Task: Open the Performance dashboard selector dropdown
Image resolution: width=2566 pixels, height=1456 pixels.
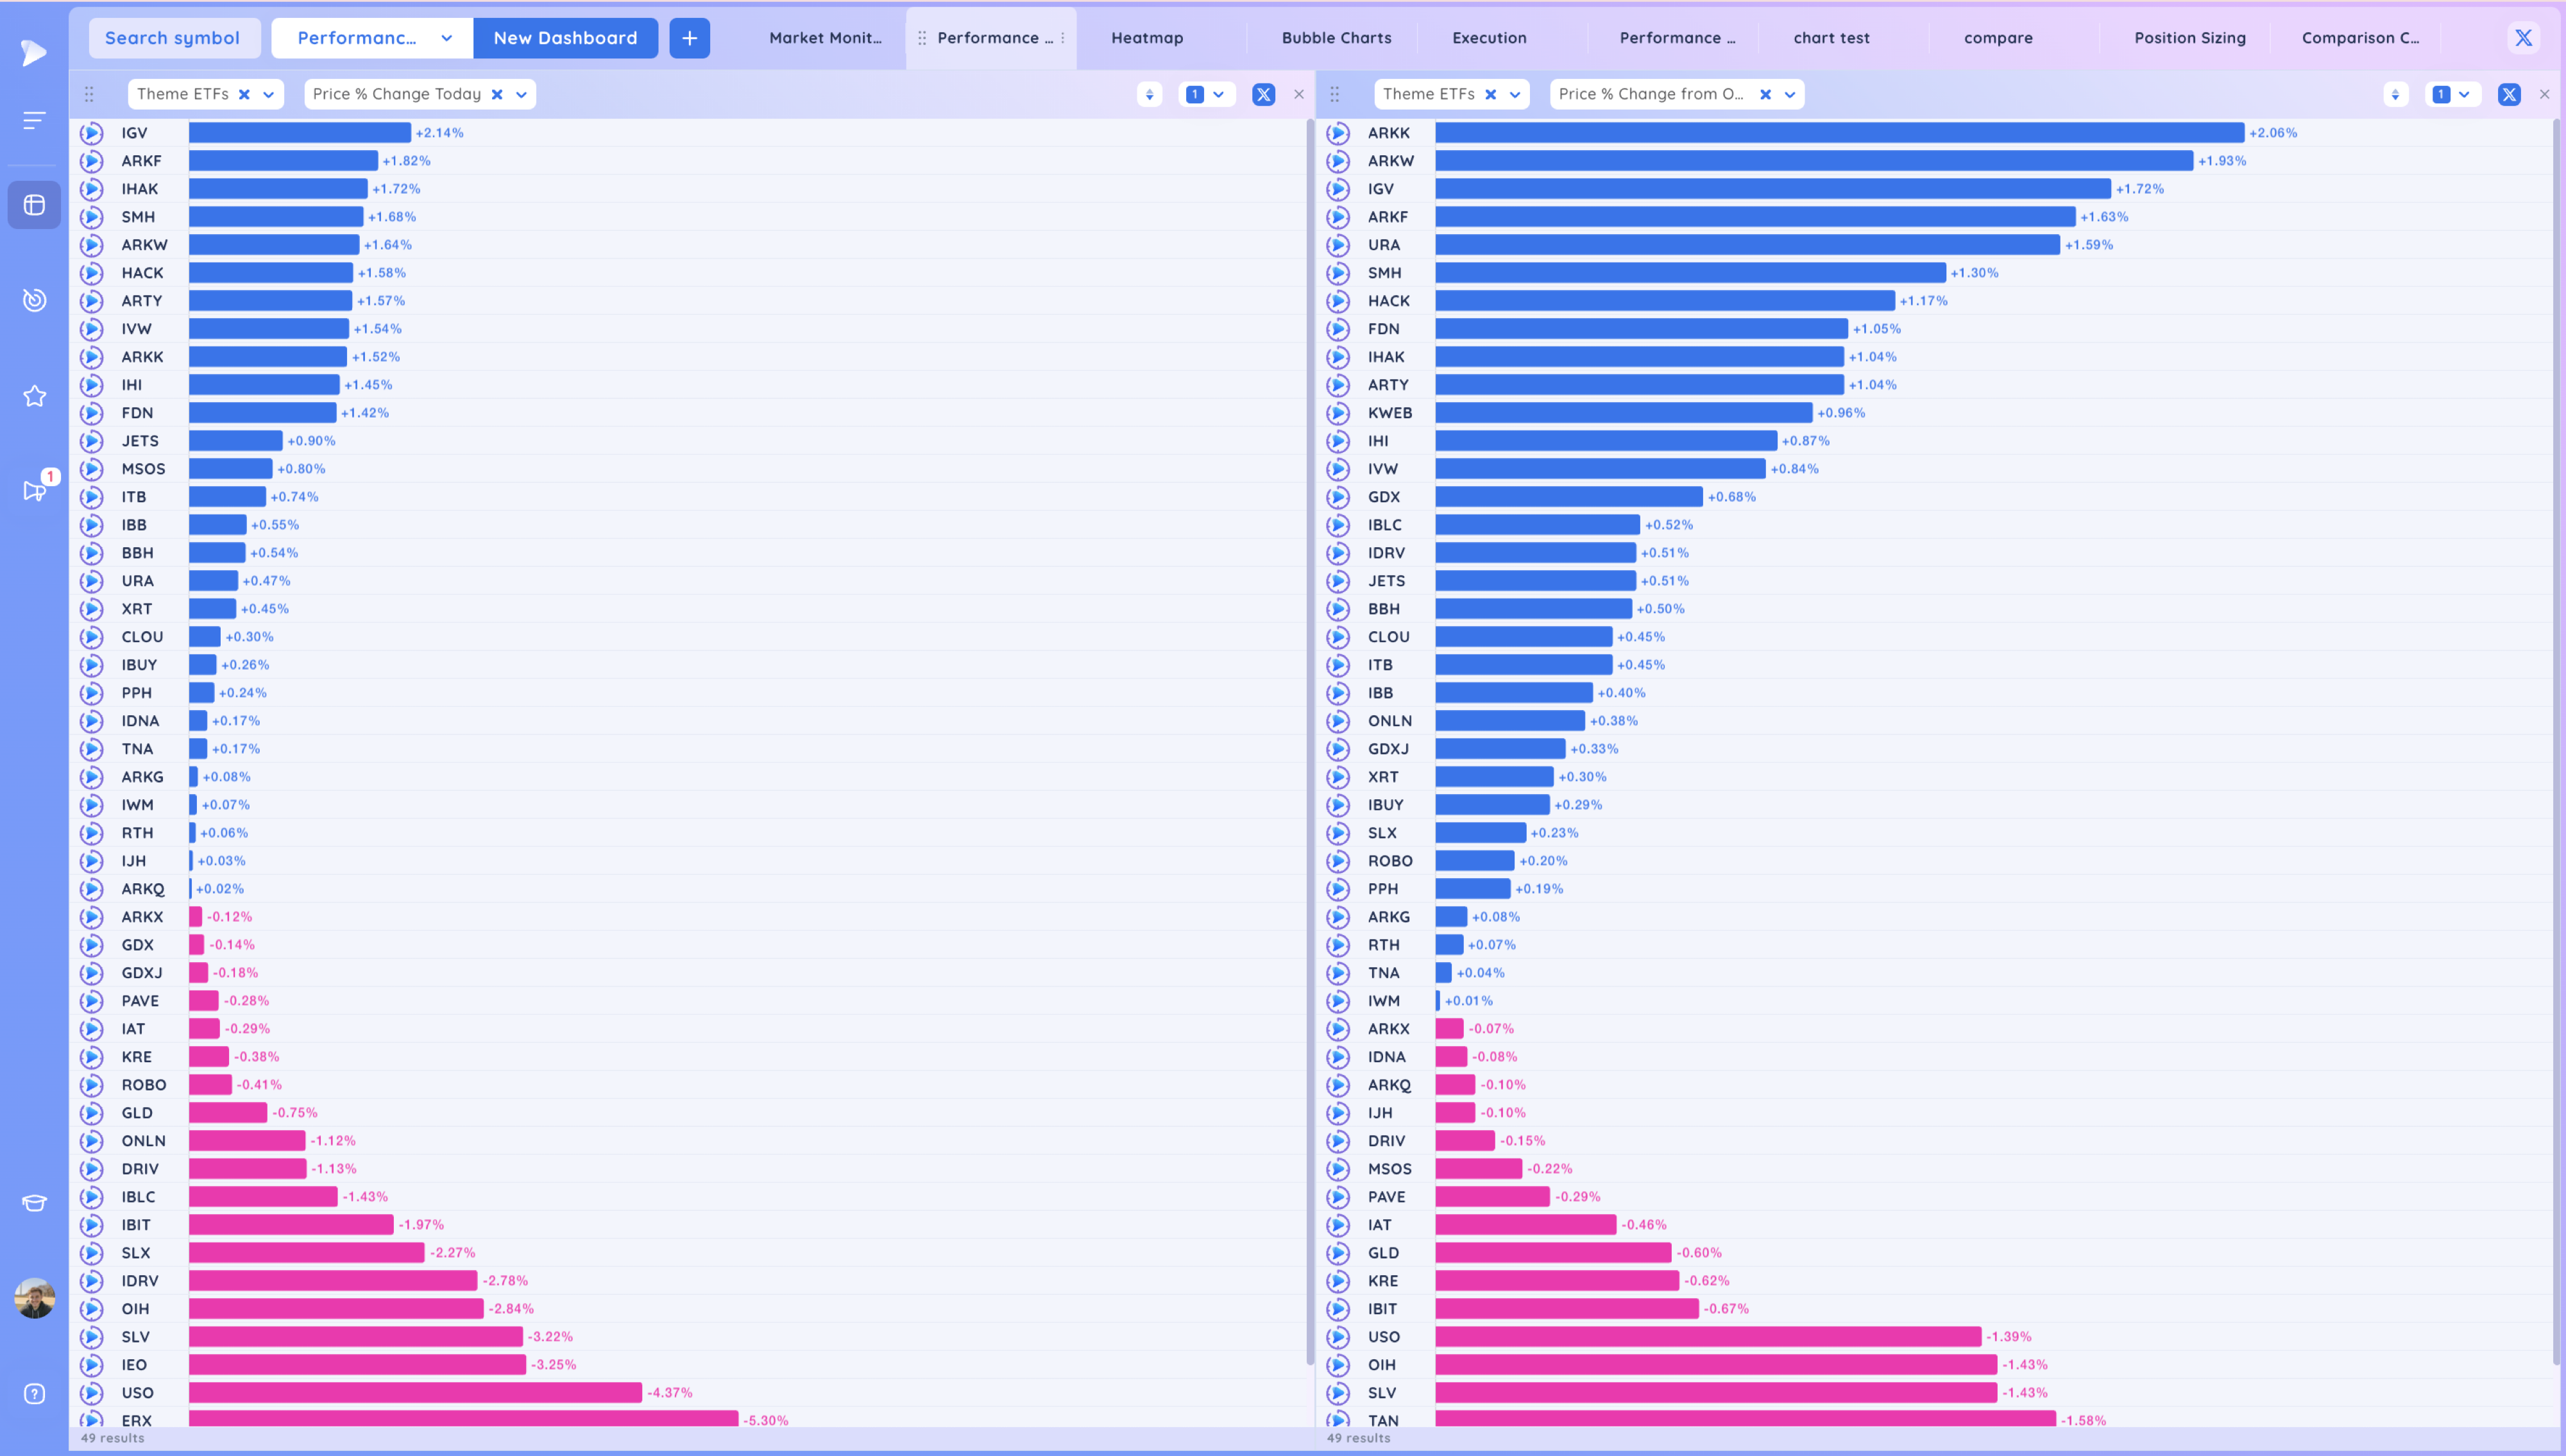Action: click(x=446, y=38)
